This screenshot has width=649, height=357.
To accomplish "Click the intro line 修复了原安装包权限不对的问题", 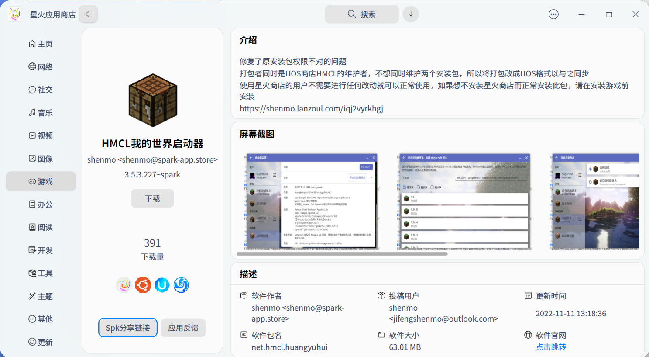I will (x=293, y=61).
